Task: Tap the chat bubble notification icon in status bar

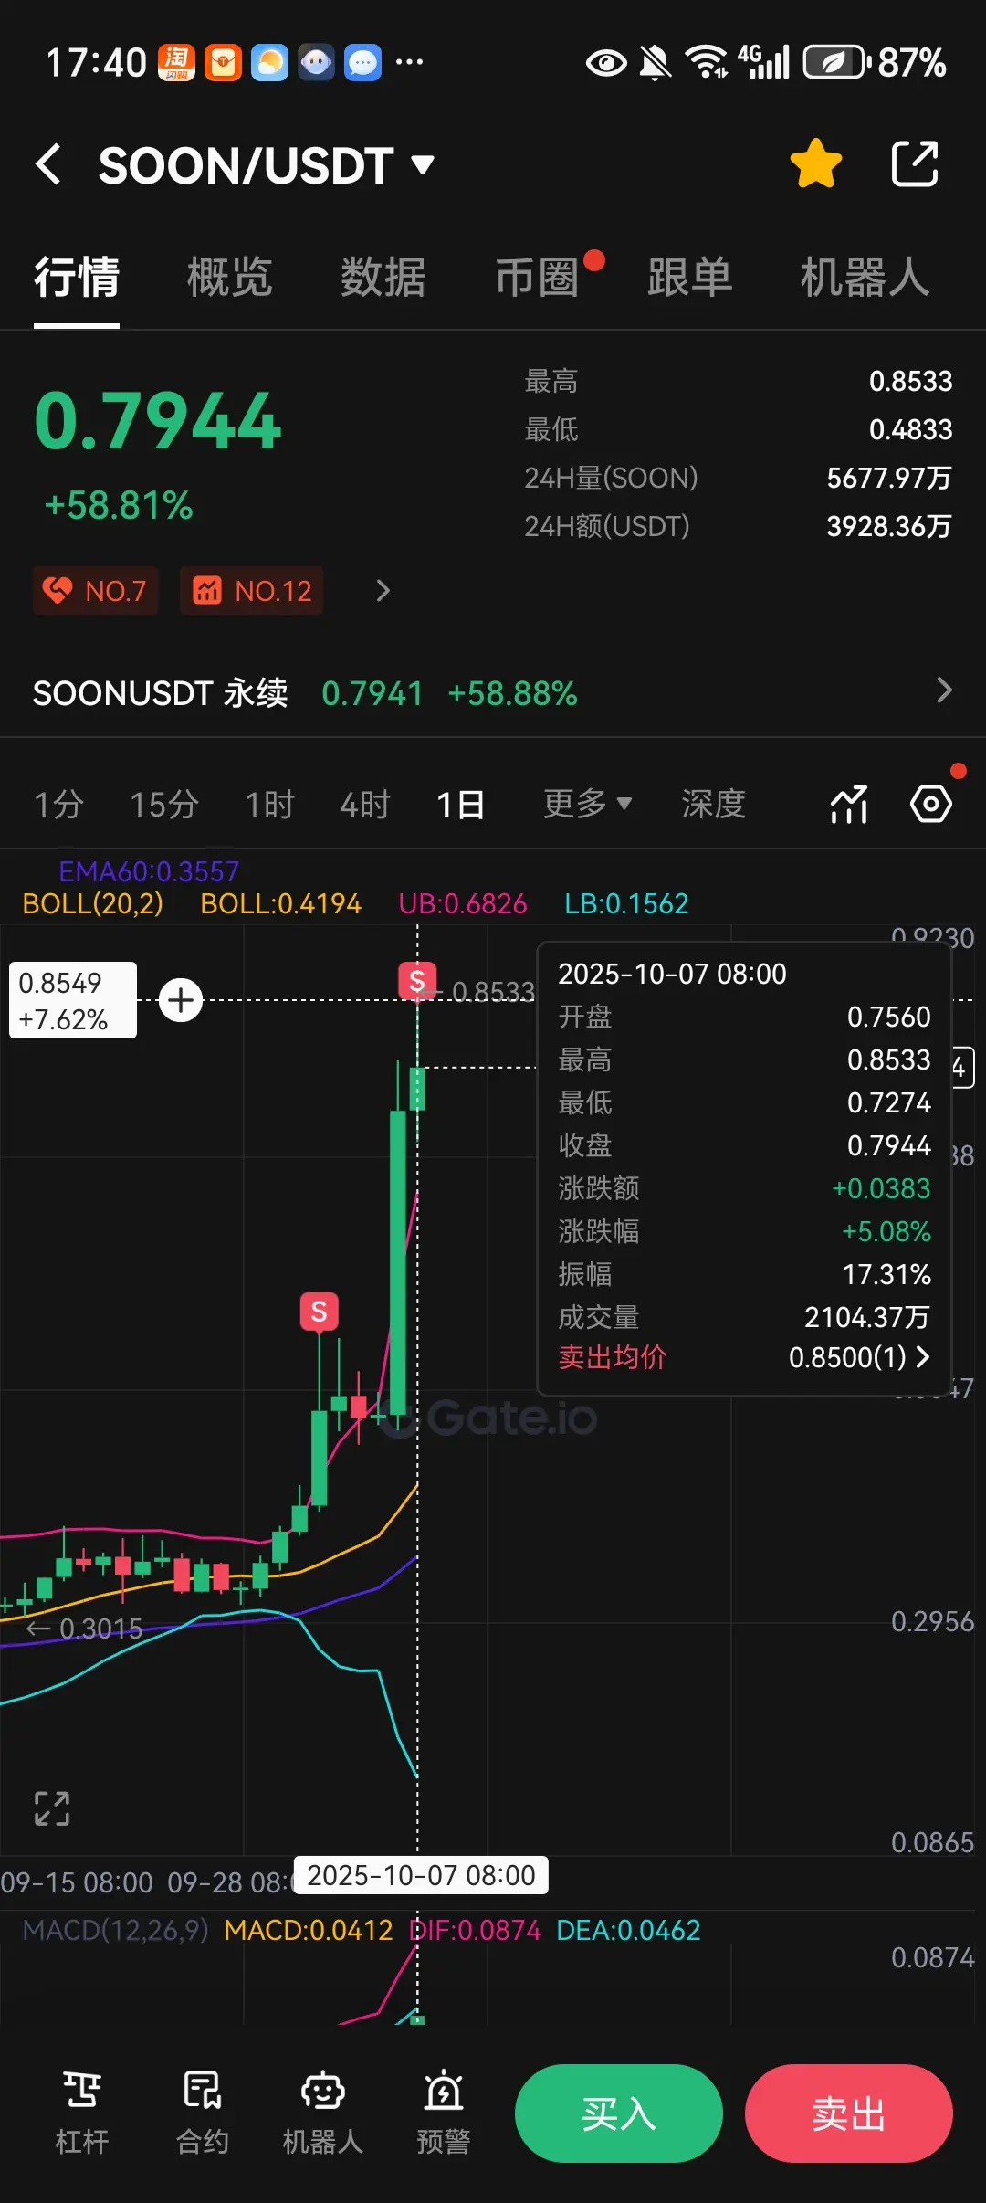Action: coord(363,63)
